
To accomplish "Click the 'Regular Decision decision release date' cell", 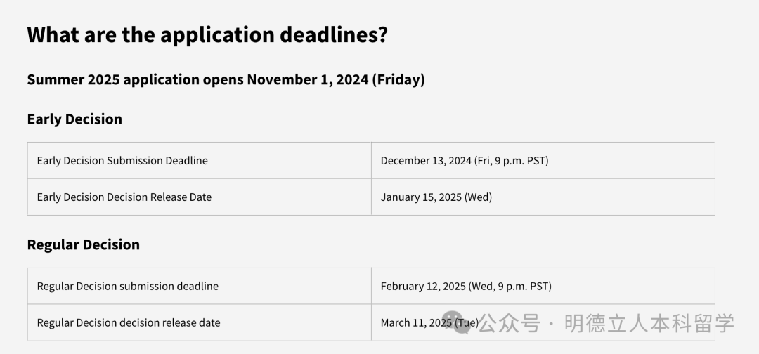I will (x=129, y=323).
